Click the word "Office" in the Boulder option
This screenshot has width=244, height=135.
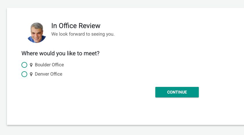pos(58,65)
